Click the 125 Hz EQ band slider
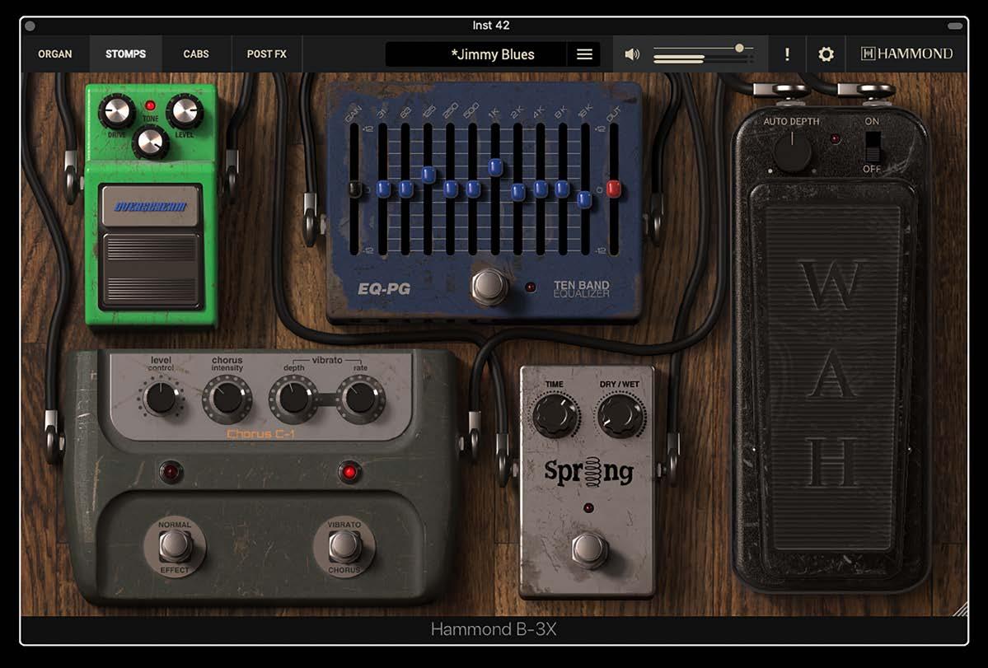The image size is (988, 668). click(428, 175)
